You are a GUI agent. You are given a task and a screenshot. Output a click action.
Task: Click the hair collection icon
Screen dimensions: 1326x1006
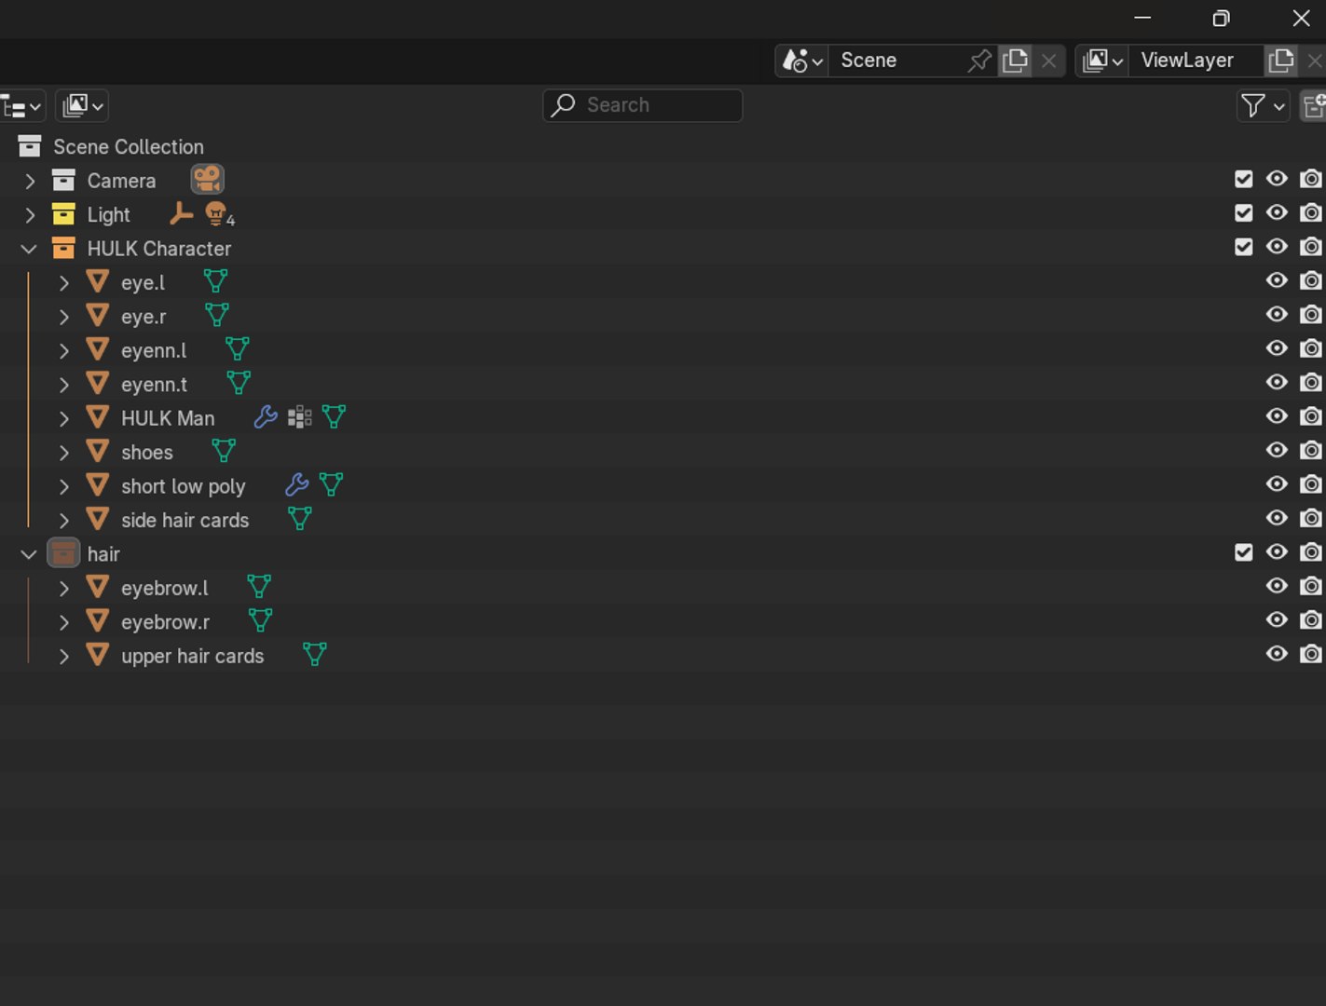pyautogui.click(x=63, y=553)
